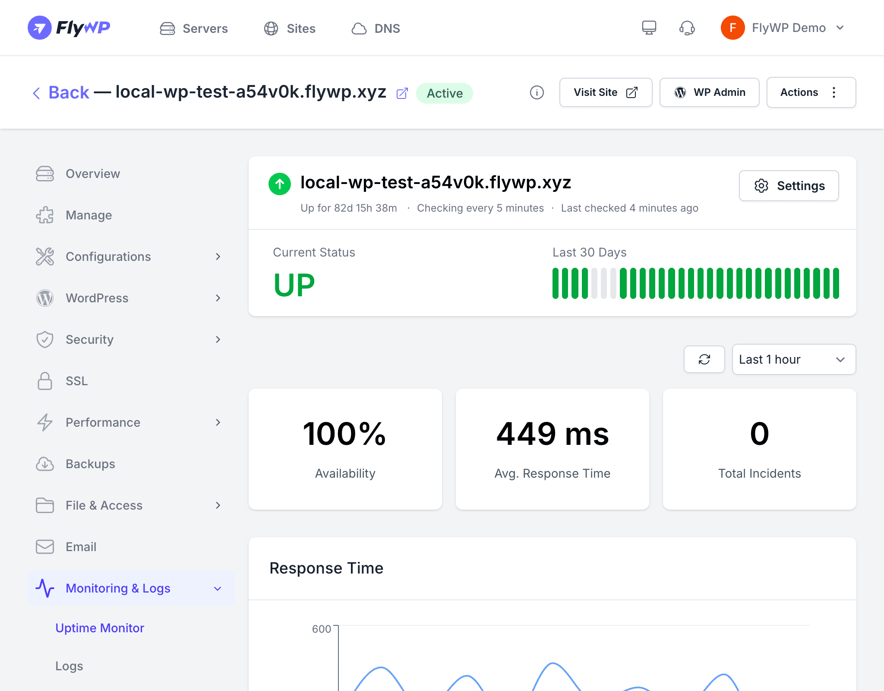Image resolution: width=884 pixels, height=691 pixels.
Task: Click the Overview server icon
Action: coord(45,174)
